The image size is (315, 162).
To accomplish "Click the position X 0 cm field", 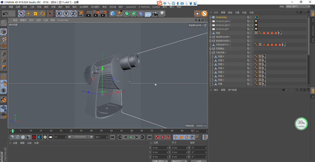I will click(160, 148).
